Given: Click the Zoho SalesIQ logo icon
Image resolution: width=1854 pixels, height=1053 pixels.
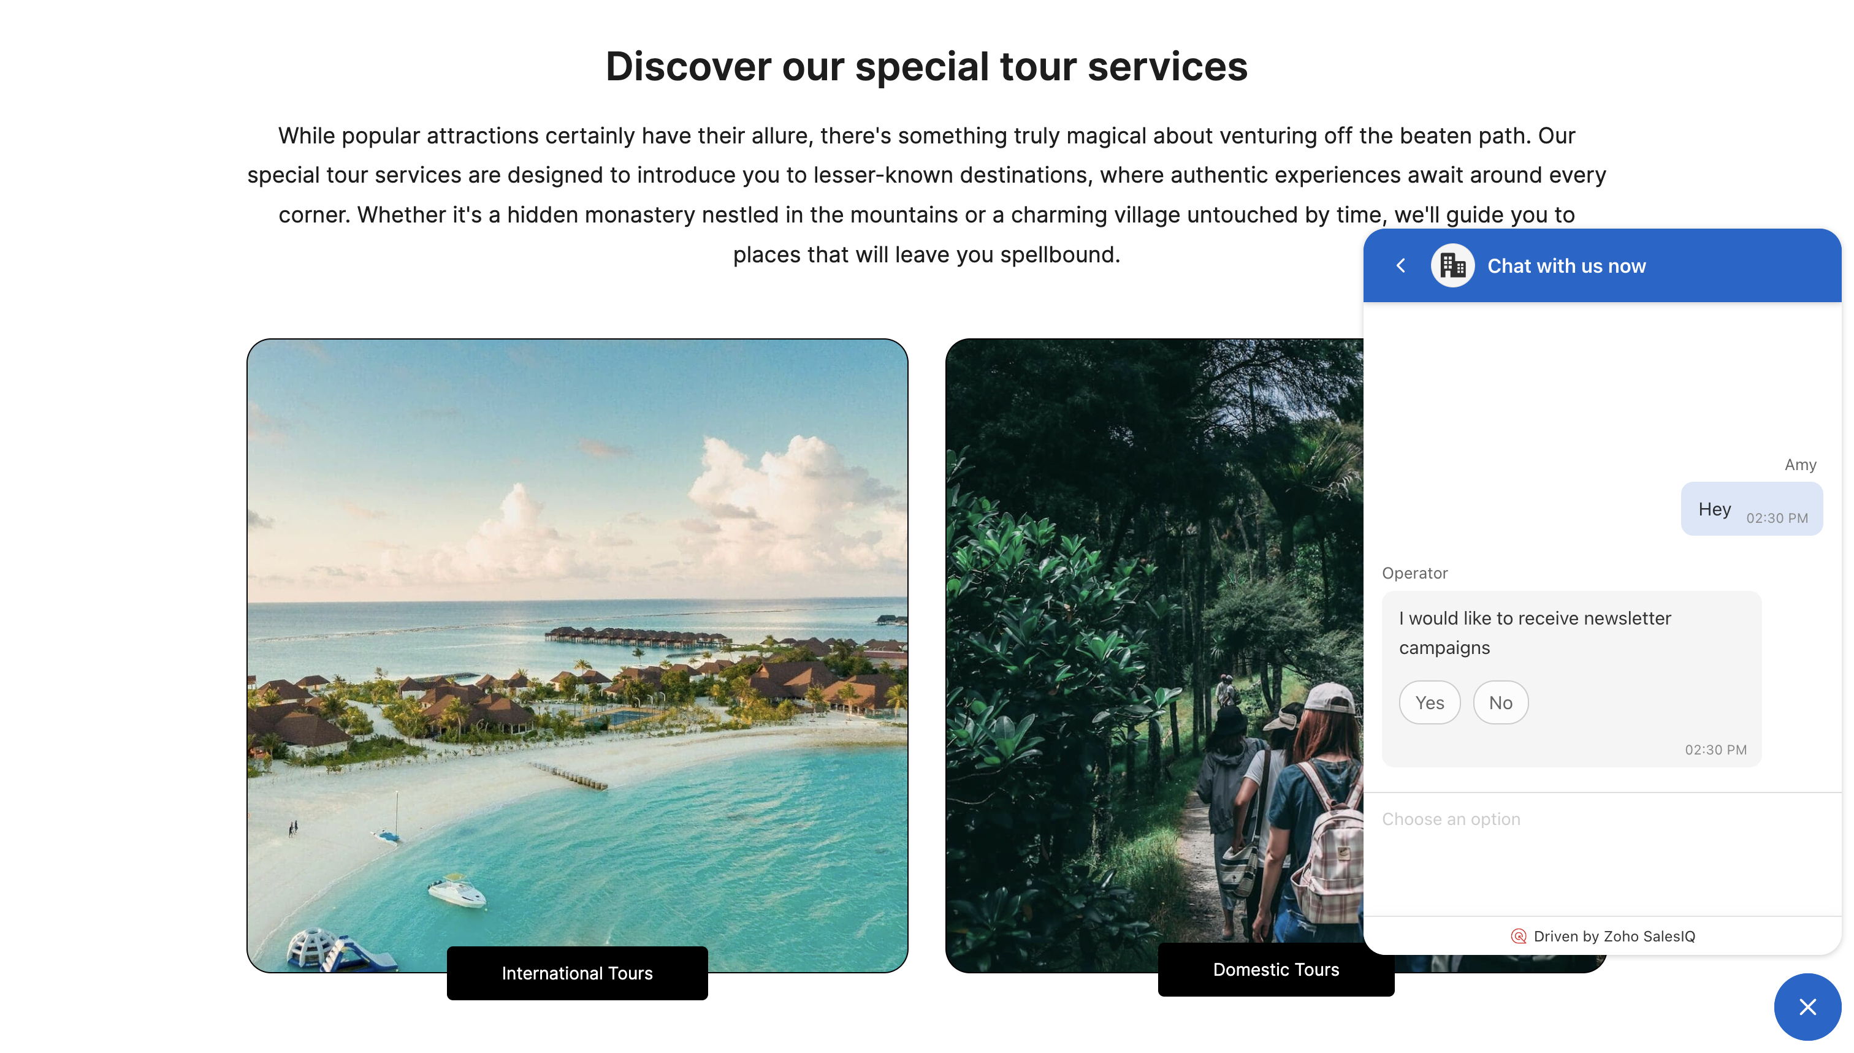Looking at the screenshot, I should [x=1519, y=936].
